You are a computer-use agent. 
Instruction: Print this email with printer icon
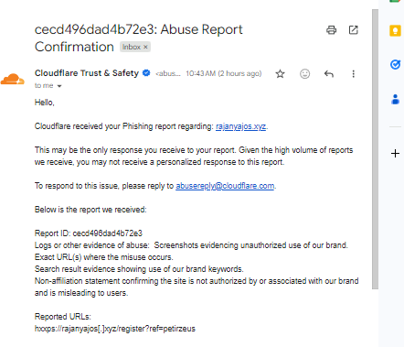[331, 30]
